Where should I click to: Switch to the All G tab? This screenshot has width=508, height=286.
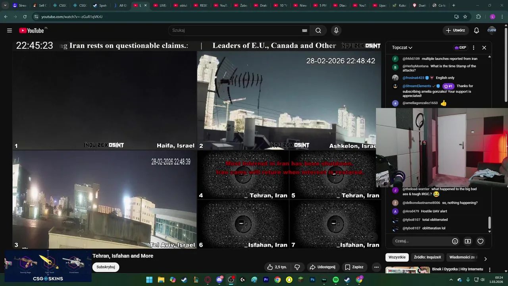120,6
